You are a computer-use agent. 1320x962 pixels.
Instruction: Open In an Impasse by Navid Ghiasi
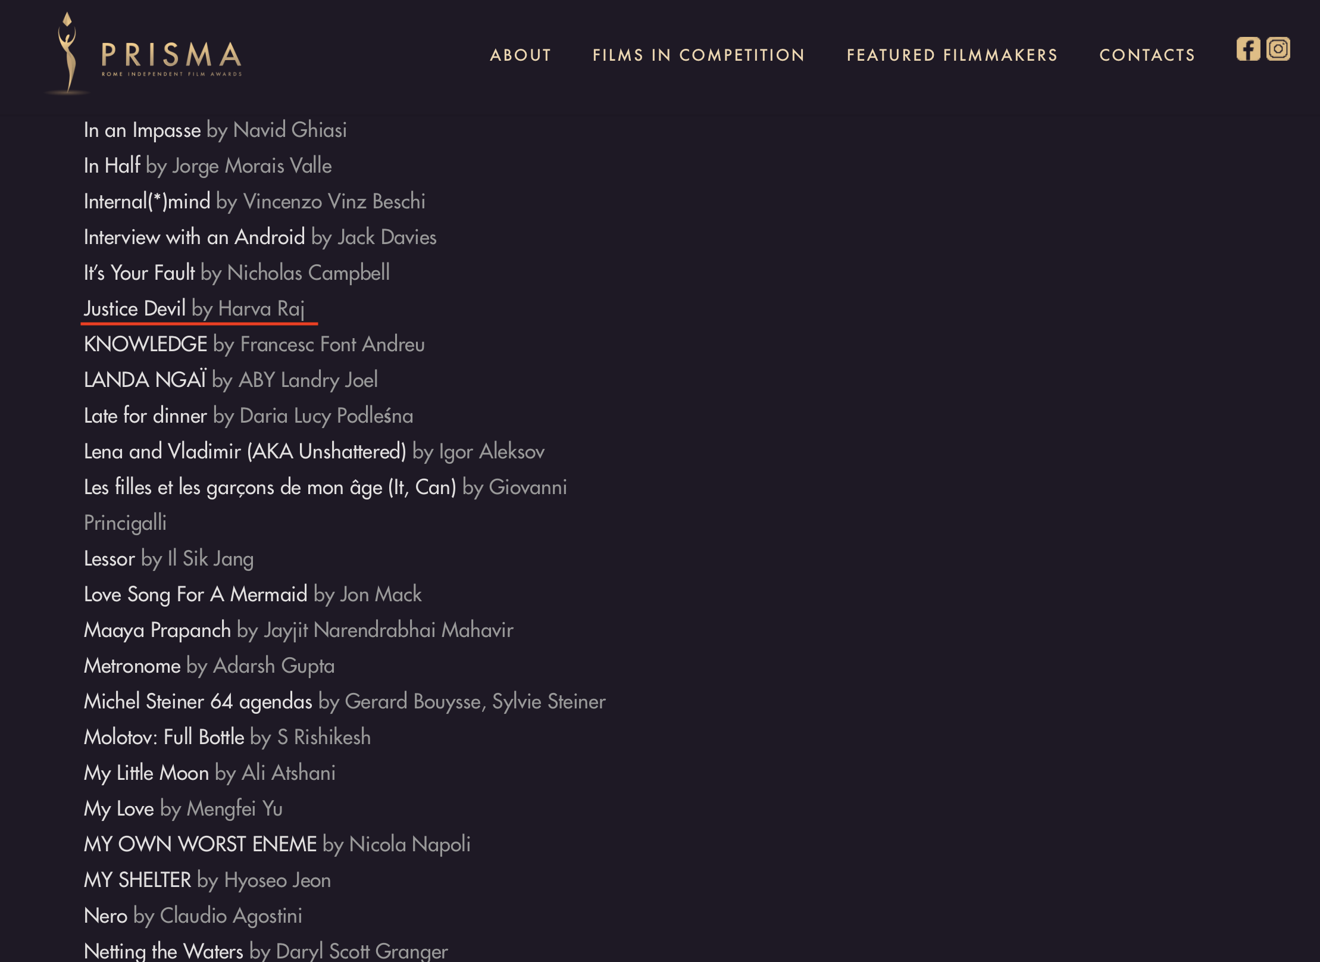[215, 130]
